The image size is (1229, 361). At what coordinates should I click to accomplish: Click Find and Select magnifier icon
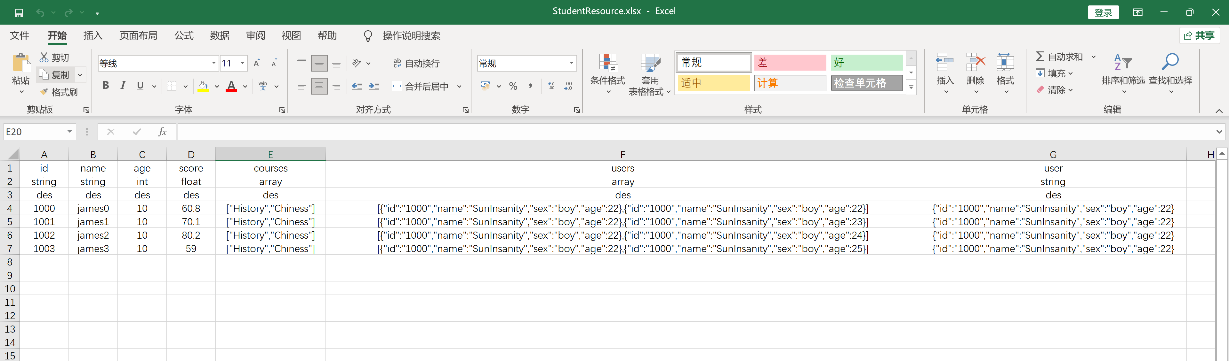[1170, 62]
